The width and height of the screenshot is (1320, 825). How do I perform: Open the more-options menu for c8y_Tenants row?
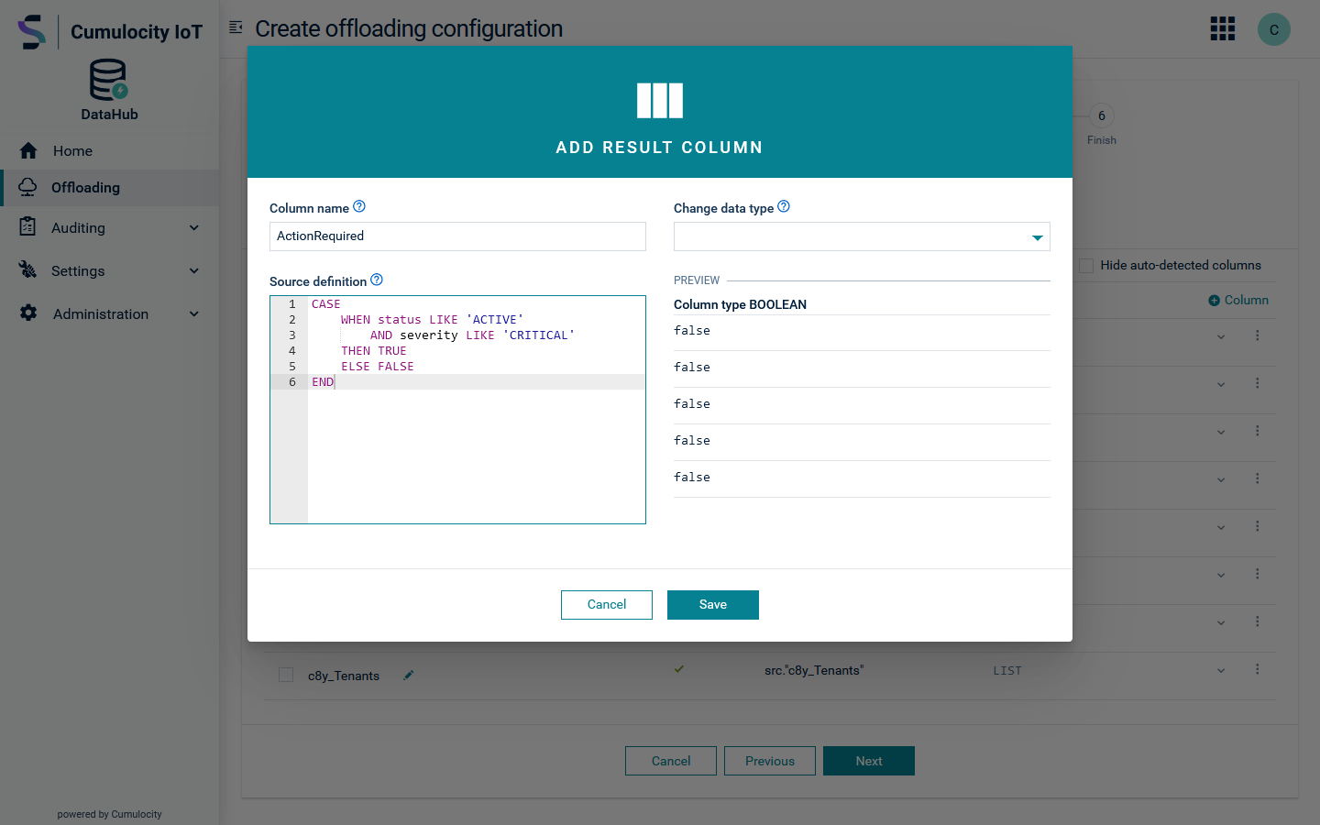1258,669
